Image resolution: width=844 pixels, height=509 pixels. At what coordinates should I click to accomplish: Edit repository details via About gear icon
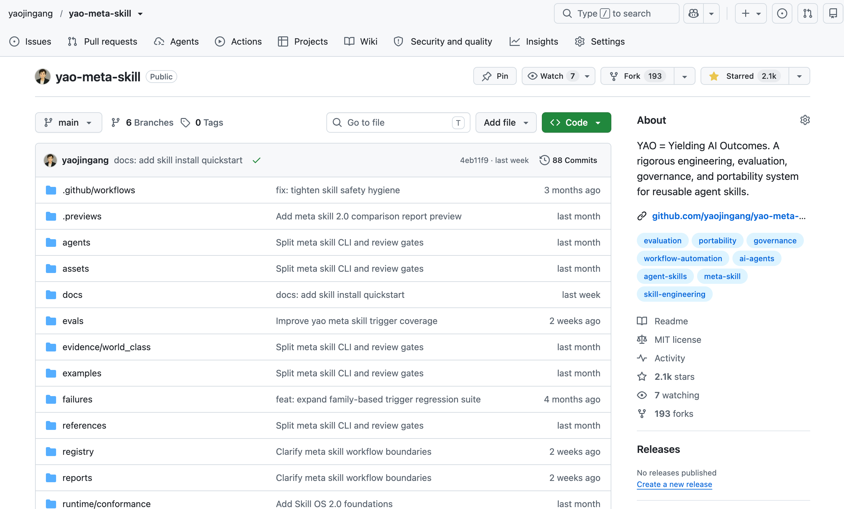[x=804, y=120]
